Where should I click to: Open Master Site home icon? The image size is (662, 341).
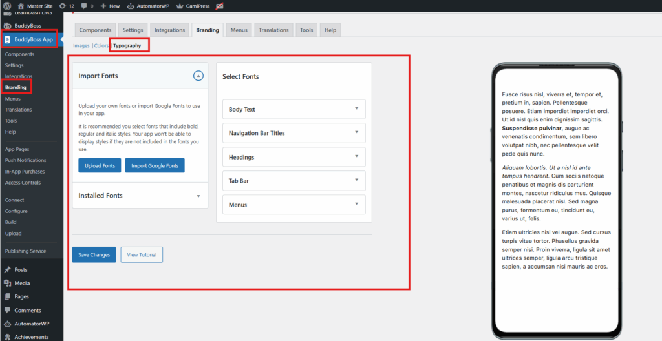(21, 6)
